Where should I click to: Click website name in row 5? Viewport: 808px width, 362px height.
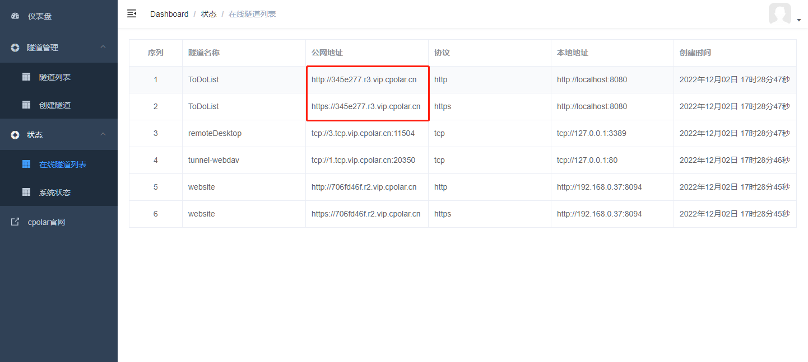tap(202, 187)
